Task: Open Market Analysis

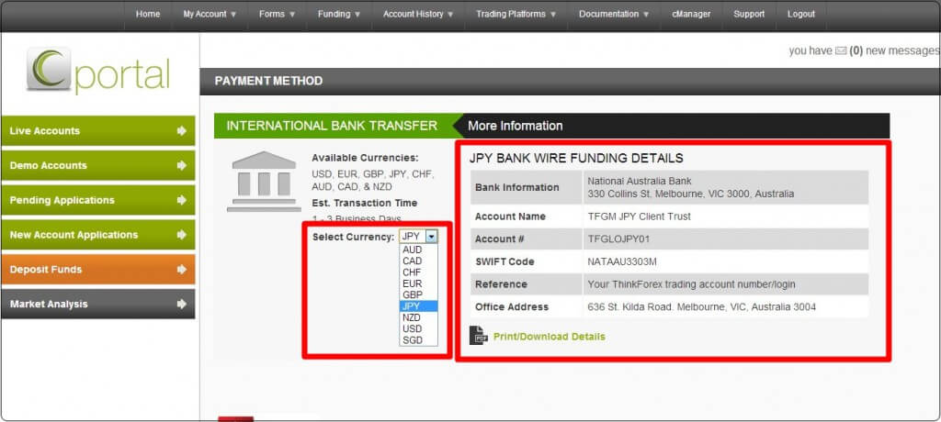Action: (98, 305)
